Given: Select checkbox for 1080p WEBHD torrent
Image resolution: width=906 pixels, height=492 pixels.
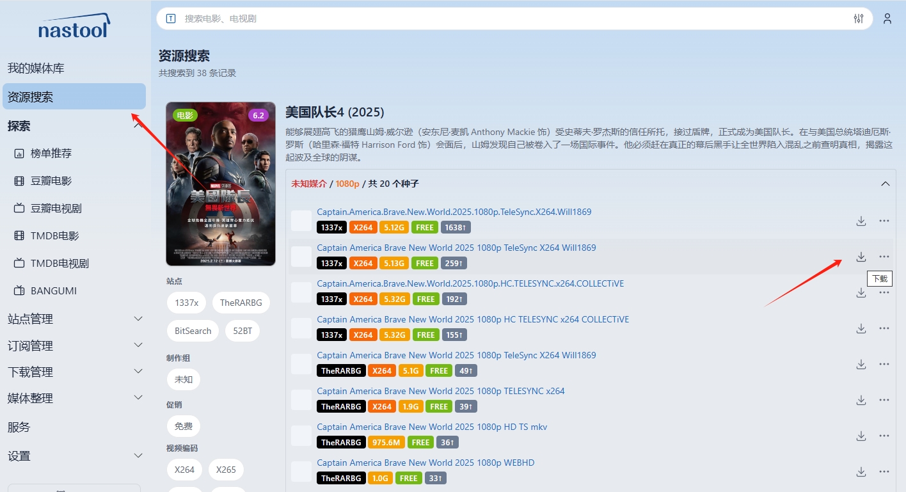Looking at the screenshot, I should point(301,472).
